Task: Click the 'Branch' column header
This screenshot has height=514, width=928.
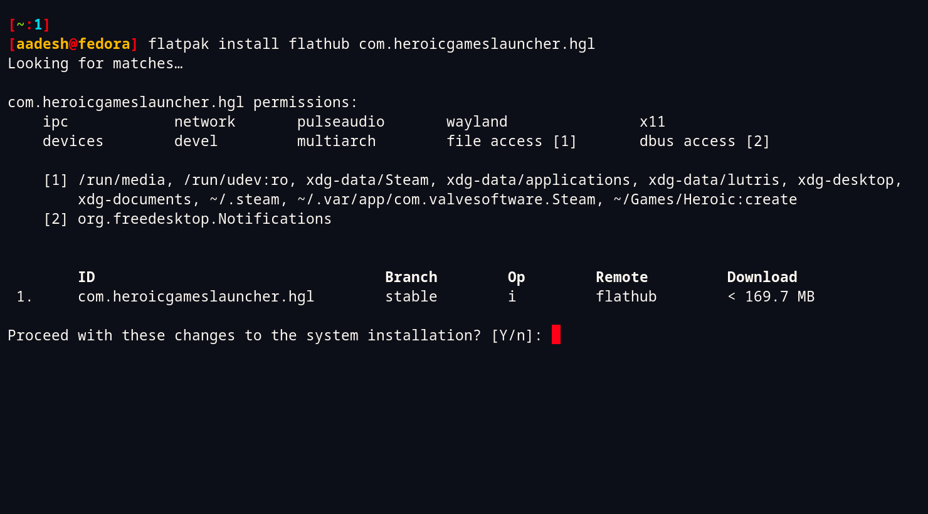Action: pyautogui.click(x=411, y=277)
